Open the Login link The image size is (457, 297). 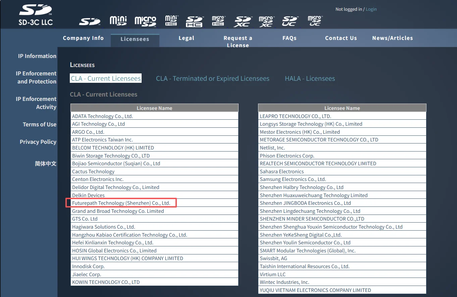(371, 9)
